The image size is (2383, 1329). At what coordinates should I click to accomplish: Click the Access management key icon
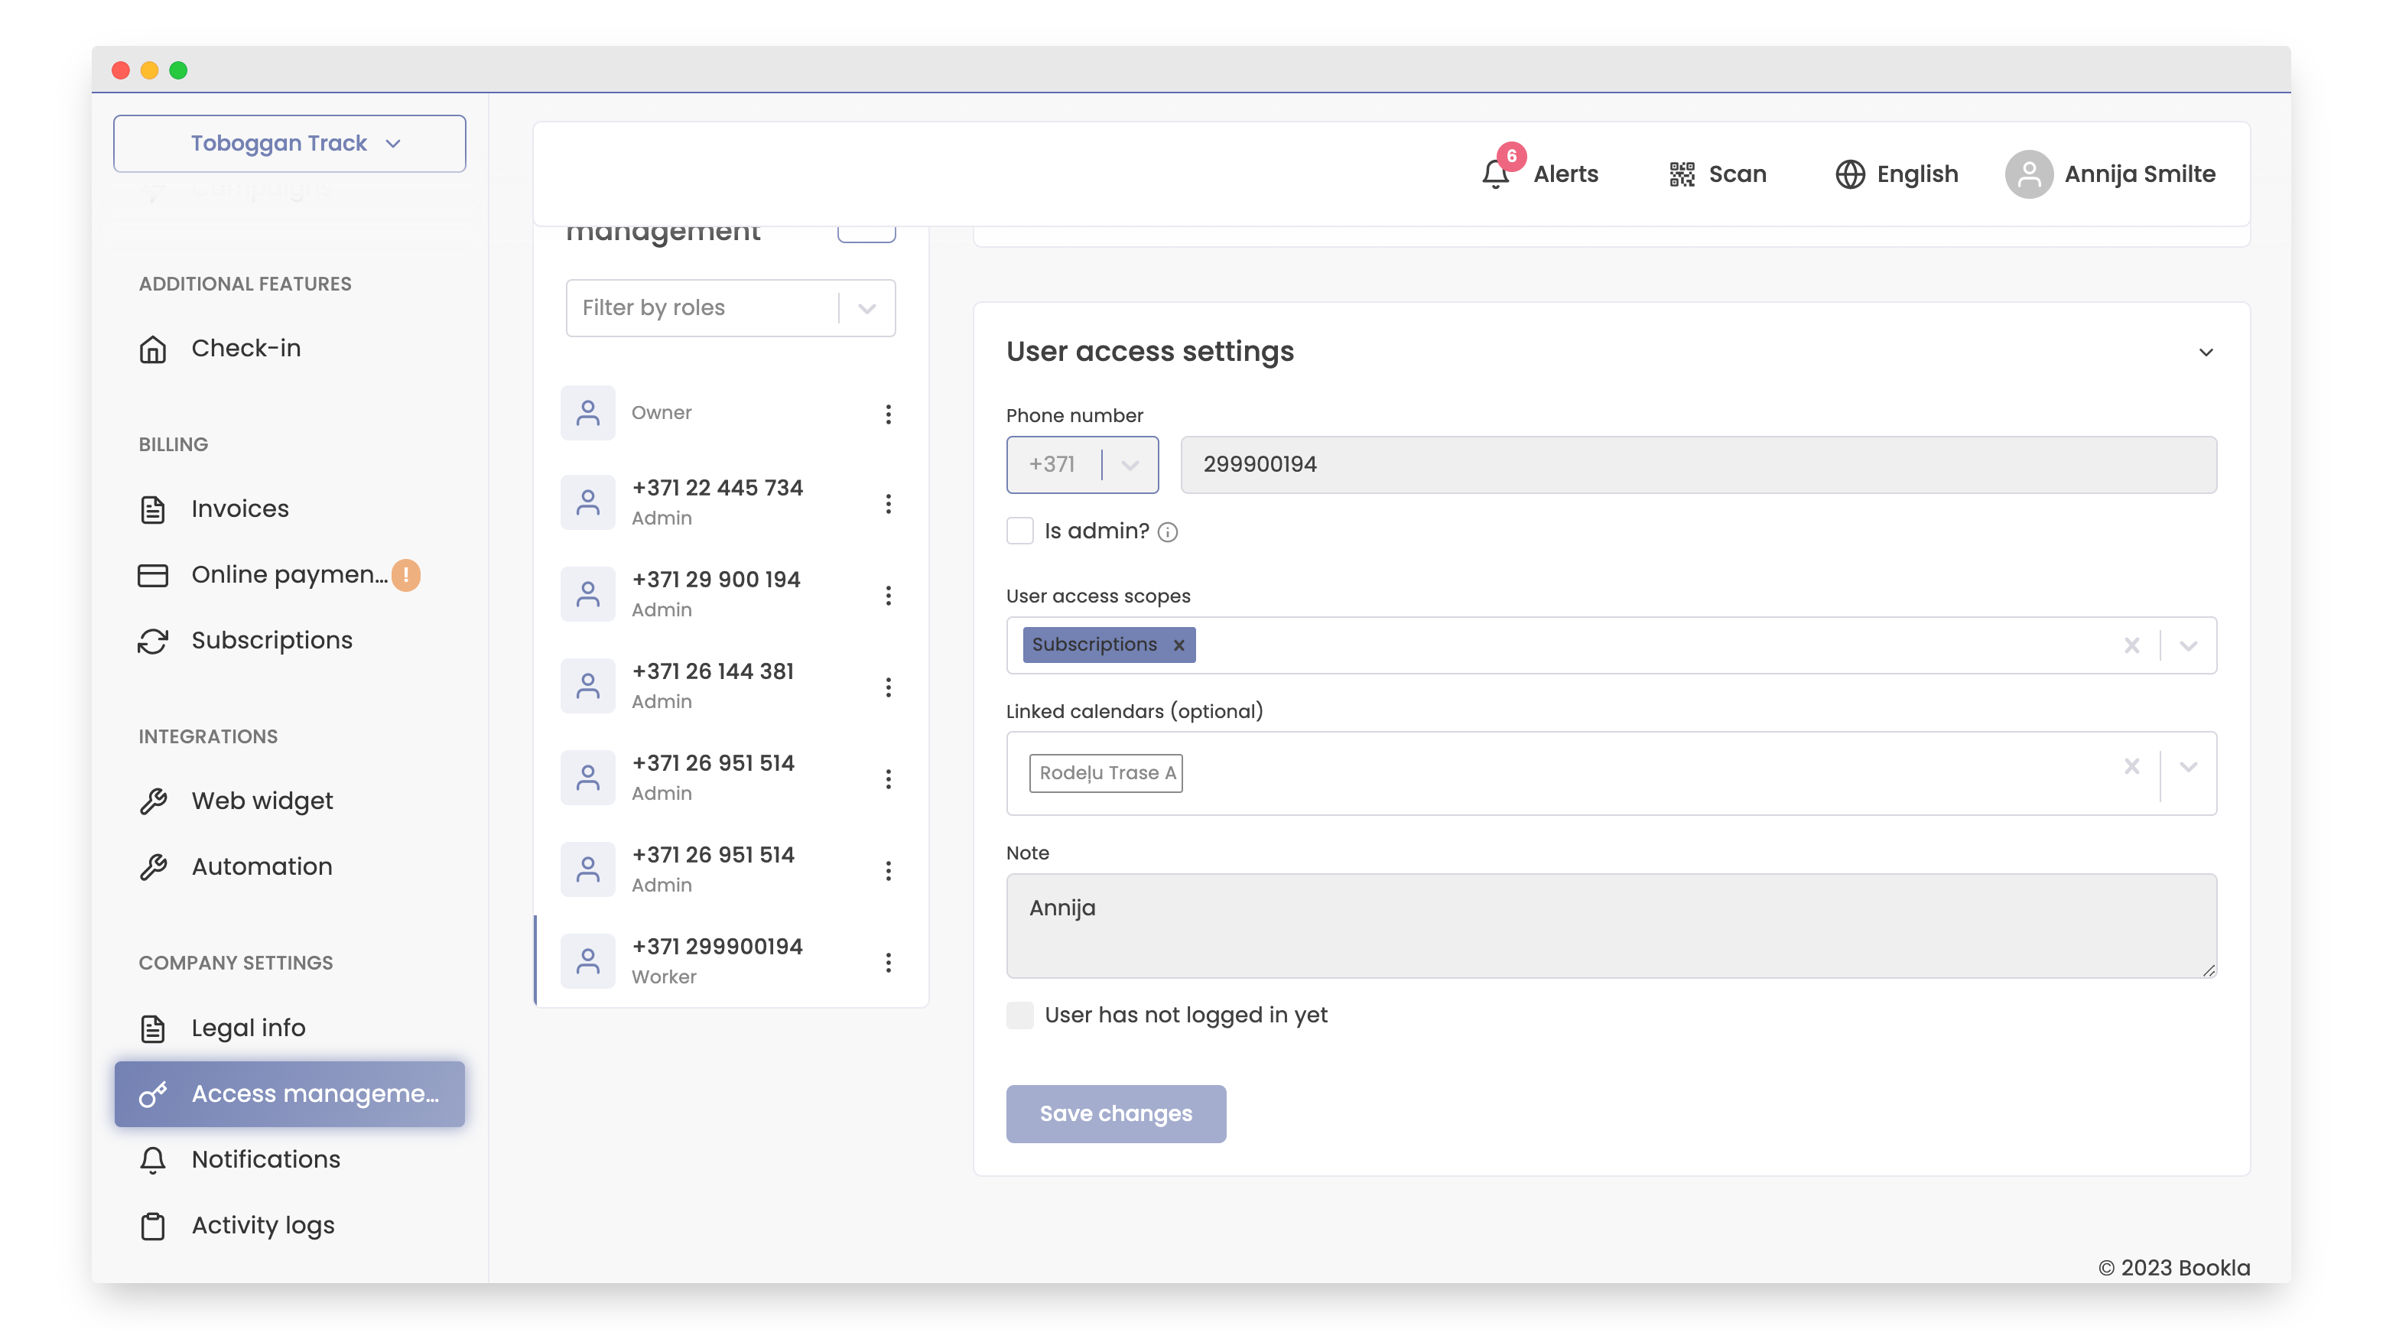point(154,1094)
